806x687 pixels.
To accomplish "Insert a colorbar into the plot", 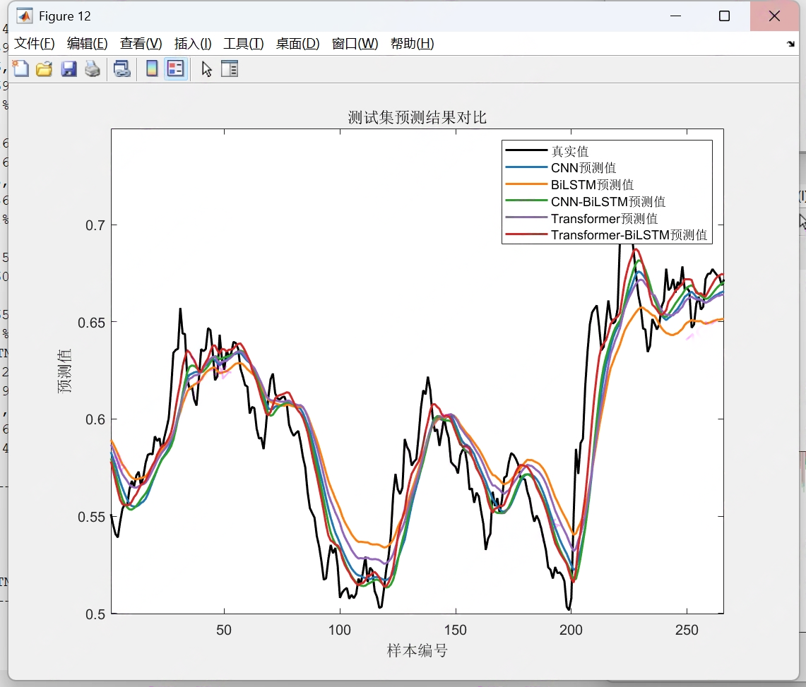I will (x=151, y=68).
